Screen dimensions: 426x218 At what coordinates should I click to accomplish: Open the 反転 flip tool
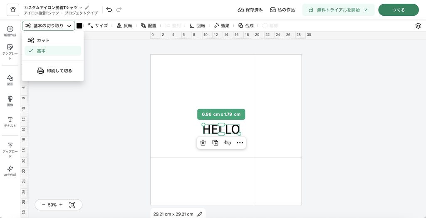124,26
